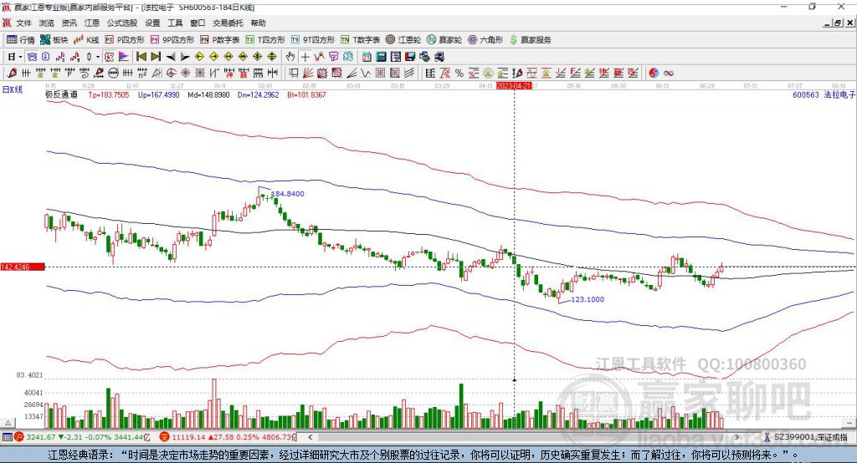Click the 赢家服务 service button
857x463 pixels.
(530, 40)
